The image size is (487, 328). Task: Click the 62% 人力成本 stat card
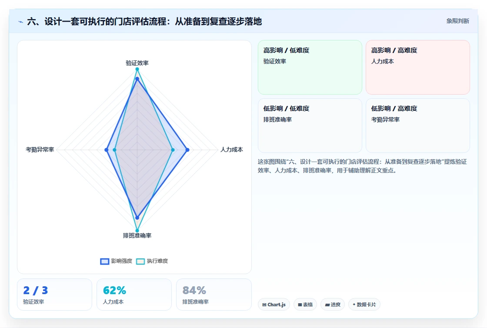coord(134,295)
